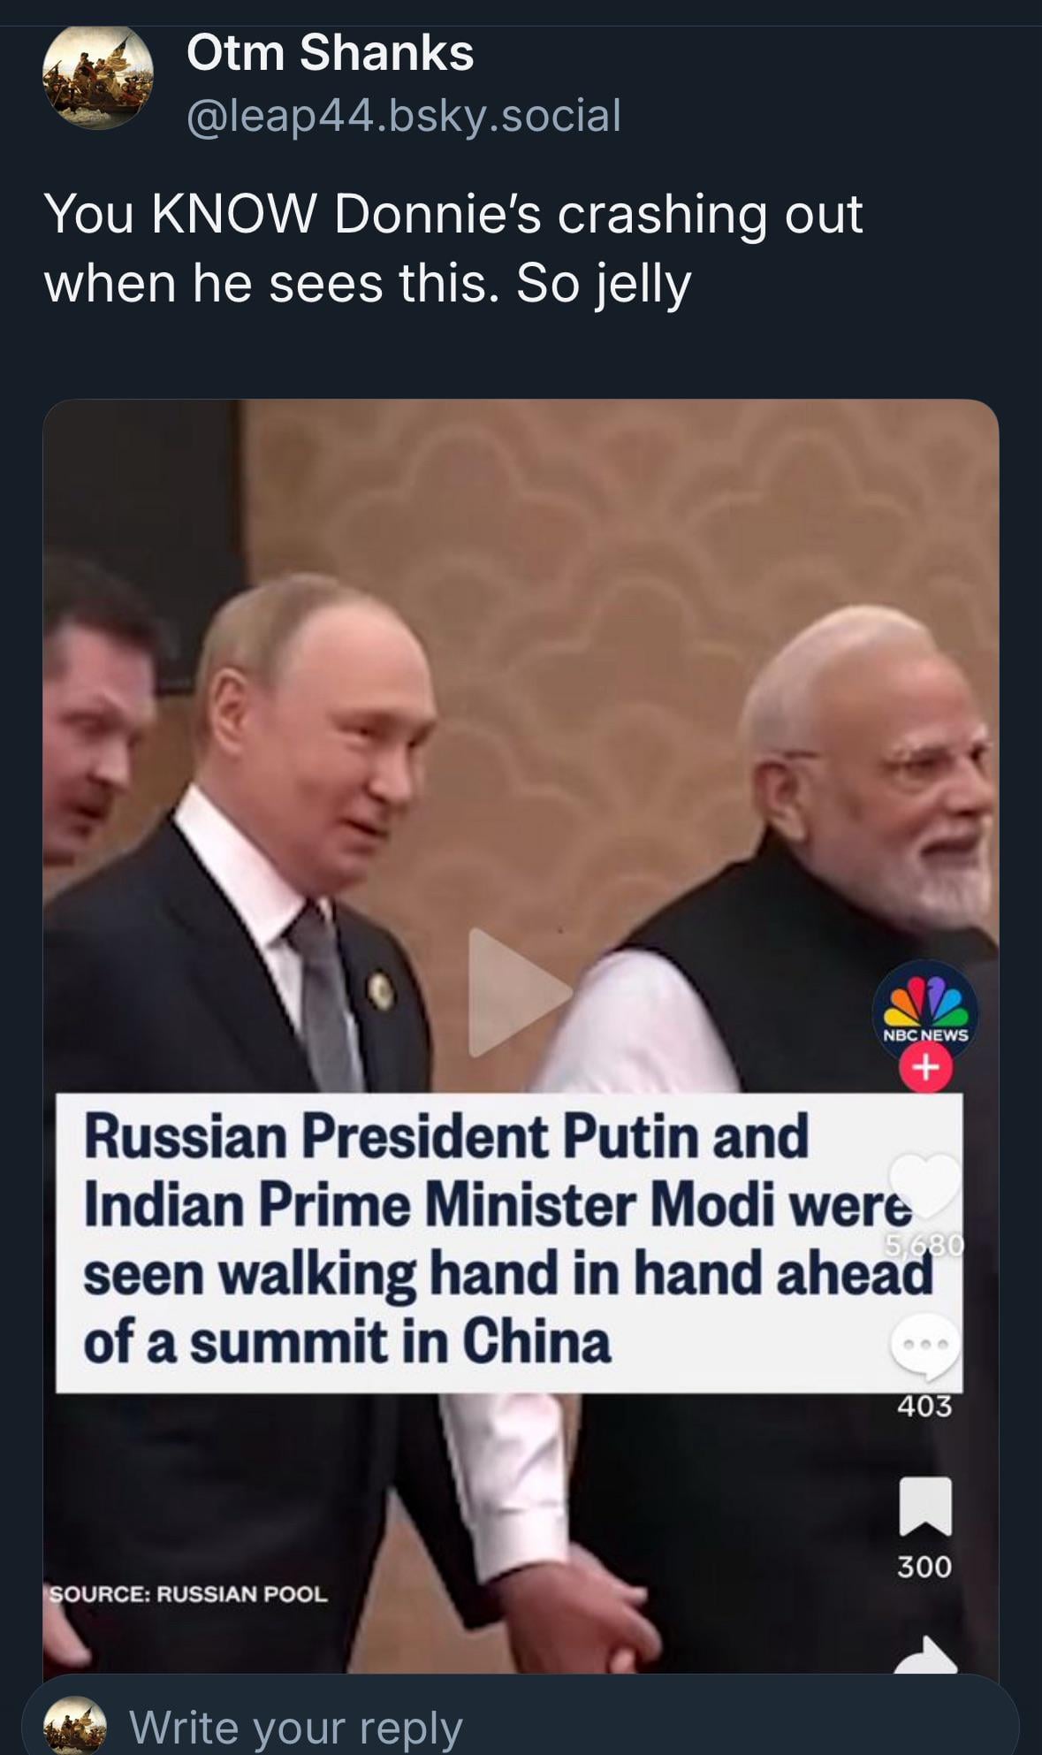This screenshot has width=1042, height=1755.
Task: Select the post text about Donnie
Action: pos(453,248)
